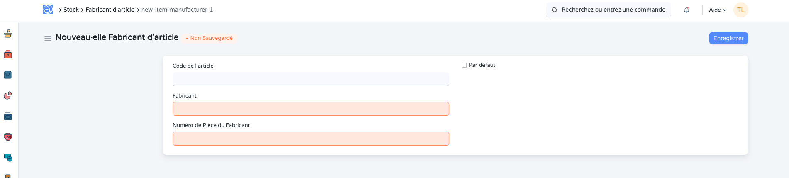Screen dimensions: 789x178
Task: Open the notifications bell
Action: coord(687,10)
